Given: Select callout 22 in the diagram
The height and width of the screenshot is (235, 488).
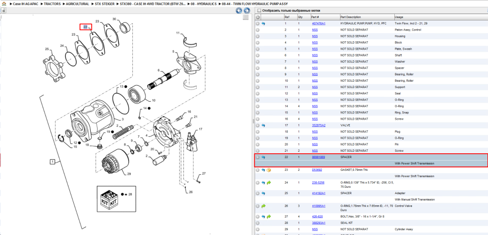Looking at the screenshot, I should tap(85, 27).
